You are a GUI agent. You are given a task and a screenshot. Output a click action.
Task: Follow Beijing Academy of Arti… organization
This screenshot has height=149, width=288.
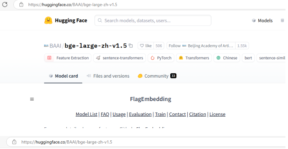pyautogui.click(x=201, y=46)
